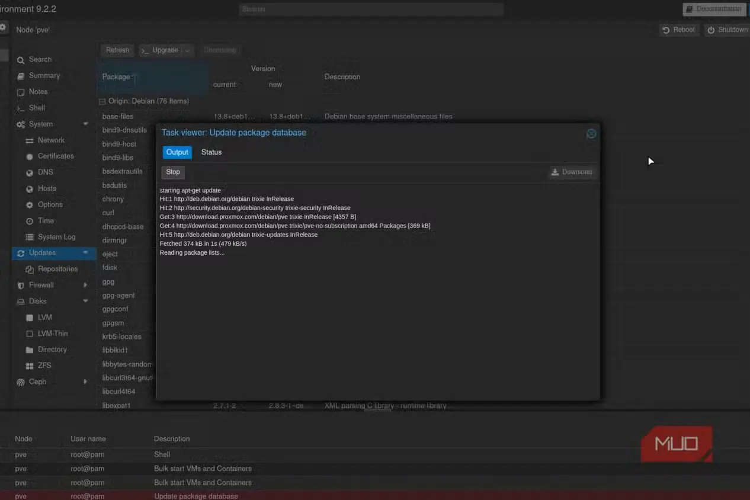Image resolution: width=750 pixels, height=500 pixels.
Task: Select the LVM square icon
Action: click(x=30, y=318)
